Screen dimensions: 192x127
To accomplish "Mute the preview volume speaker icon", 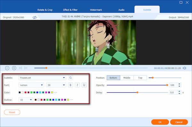I will [184, 68].
